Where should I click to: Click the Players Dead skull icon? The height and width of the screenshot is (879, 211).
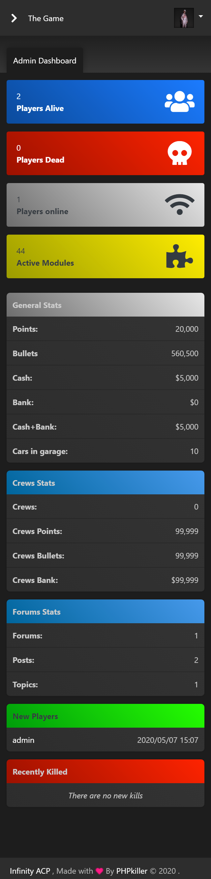click(x=179, y=153)
